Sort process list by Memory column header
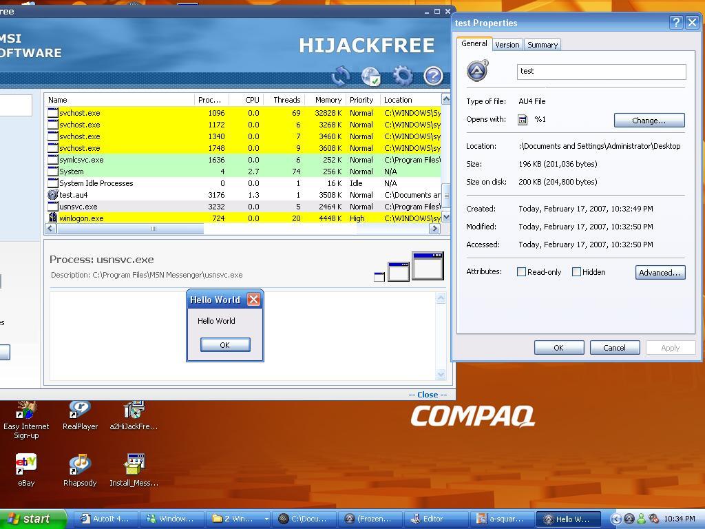 click(326, 99)
